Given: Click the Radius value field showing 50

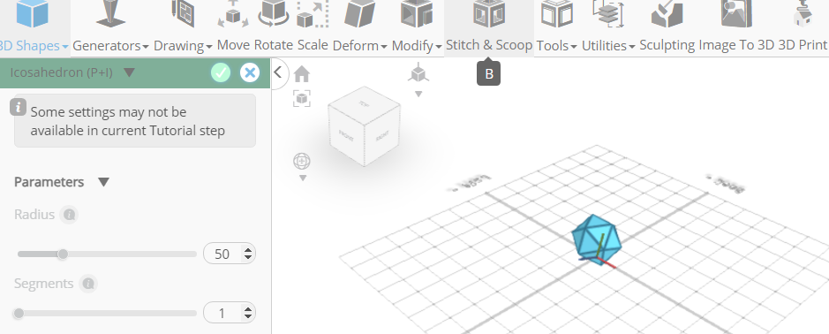Looking at the screenshot, I should [x=222, y=254].
